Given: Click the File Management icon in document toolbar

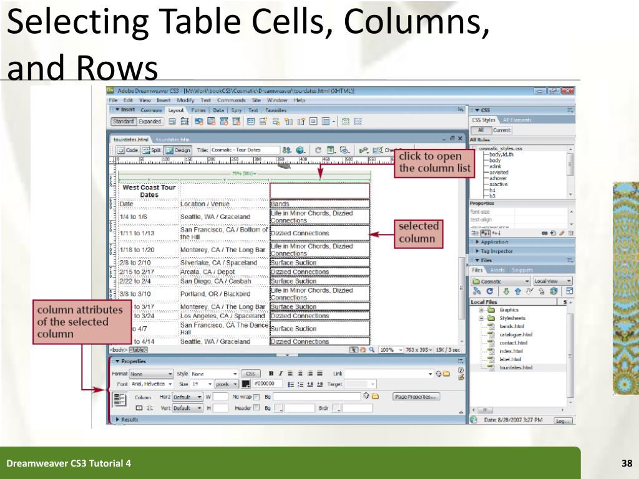Looking at the screenshot, I should [287, 150].
